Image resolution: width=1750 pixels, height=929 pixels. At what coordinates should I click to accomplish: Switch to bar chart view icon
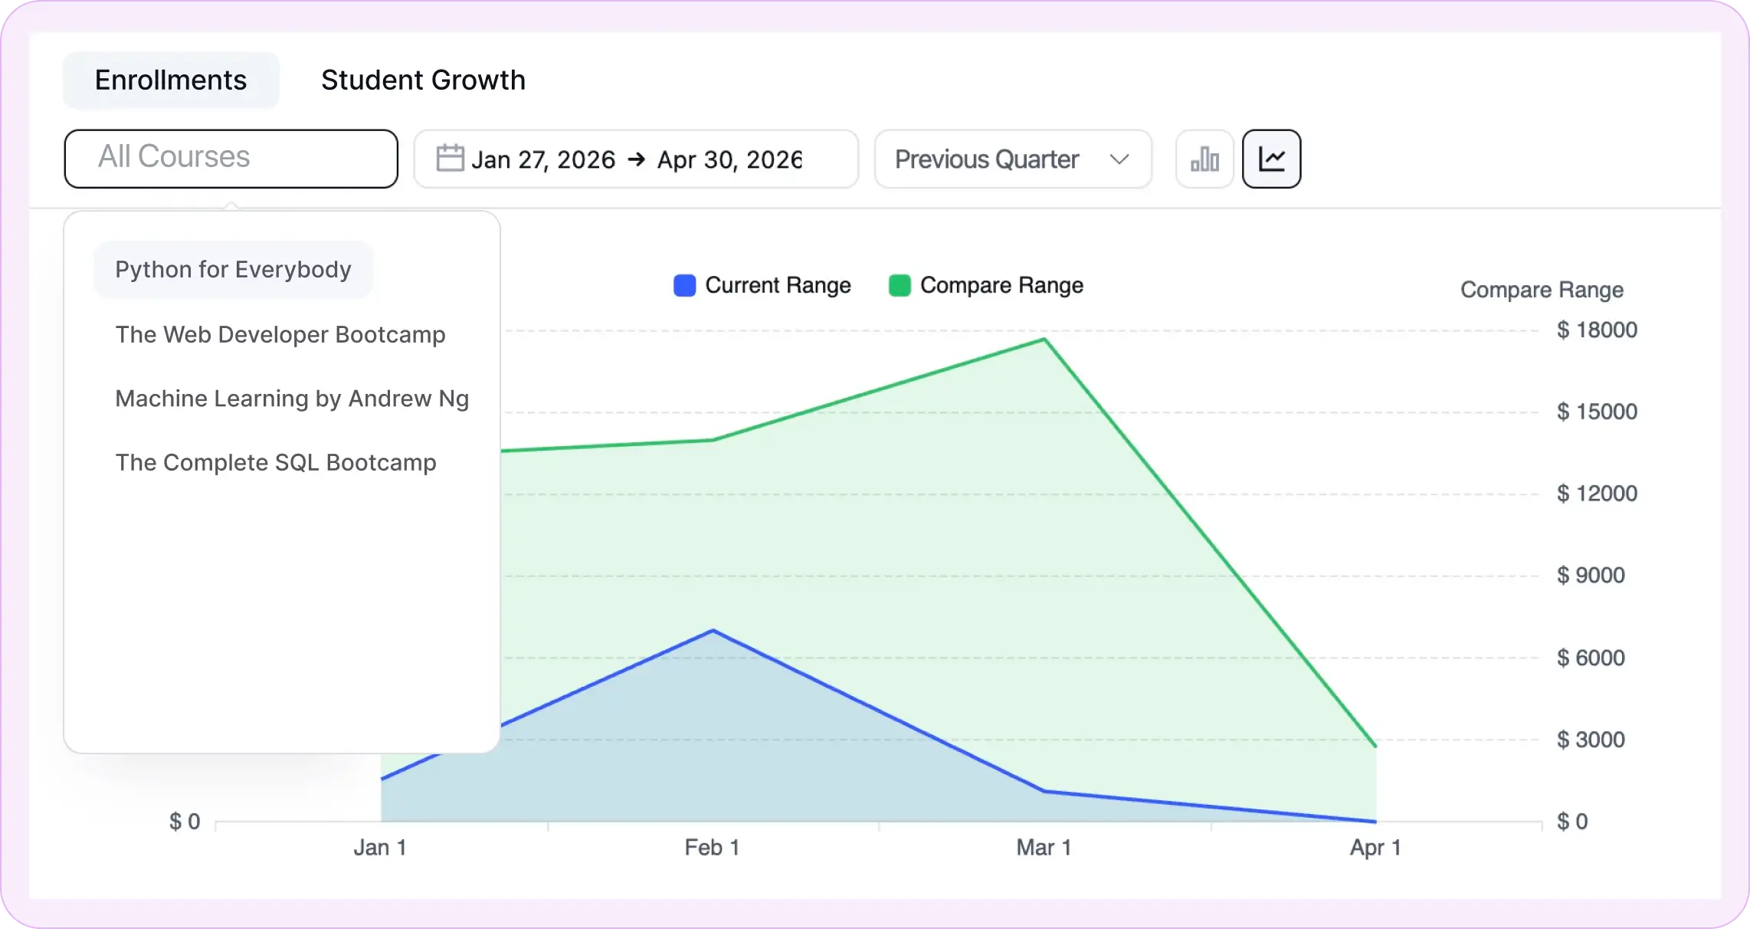[1204, 159]
